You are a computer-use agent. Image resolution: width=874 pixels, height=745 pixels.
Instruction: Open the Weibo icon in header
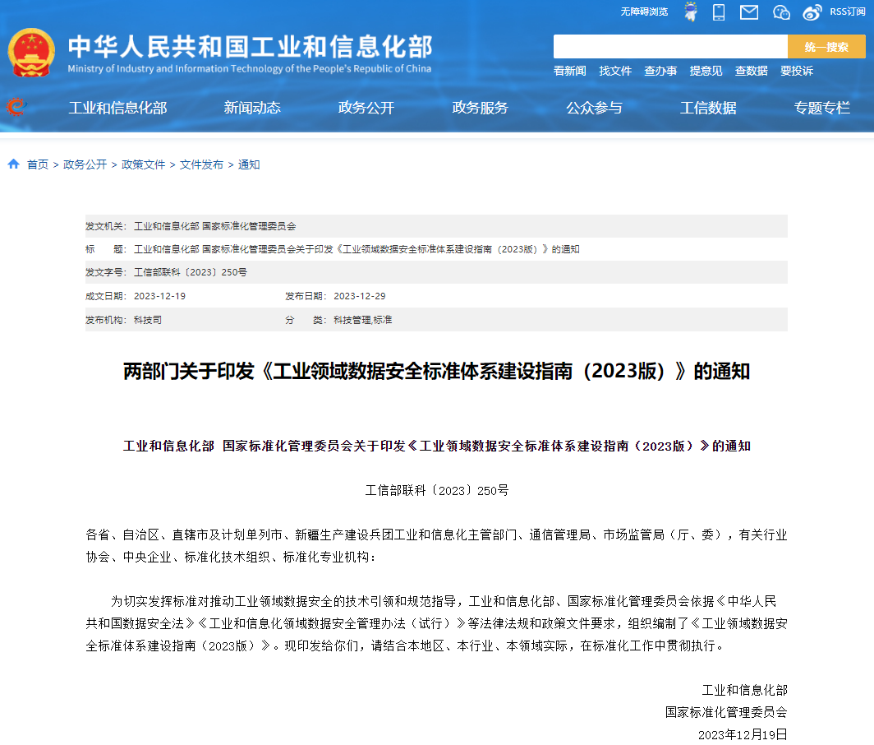(812, 12)
